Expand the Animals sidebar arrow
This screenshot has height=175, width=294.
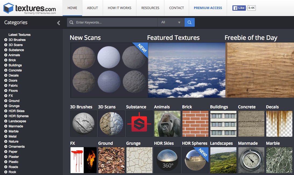[x=6, y=55]
